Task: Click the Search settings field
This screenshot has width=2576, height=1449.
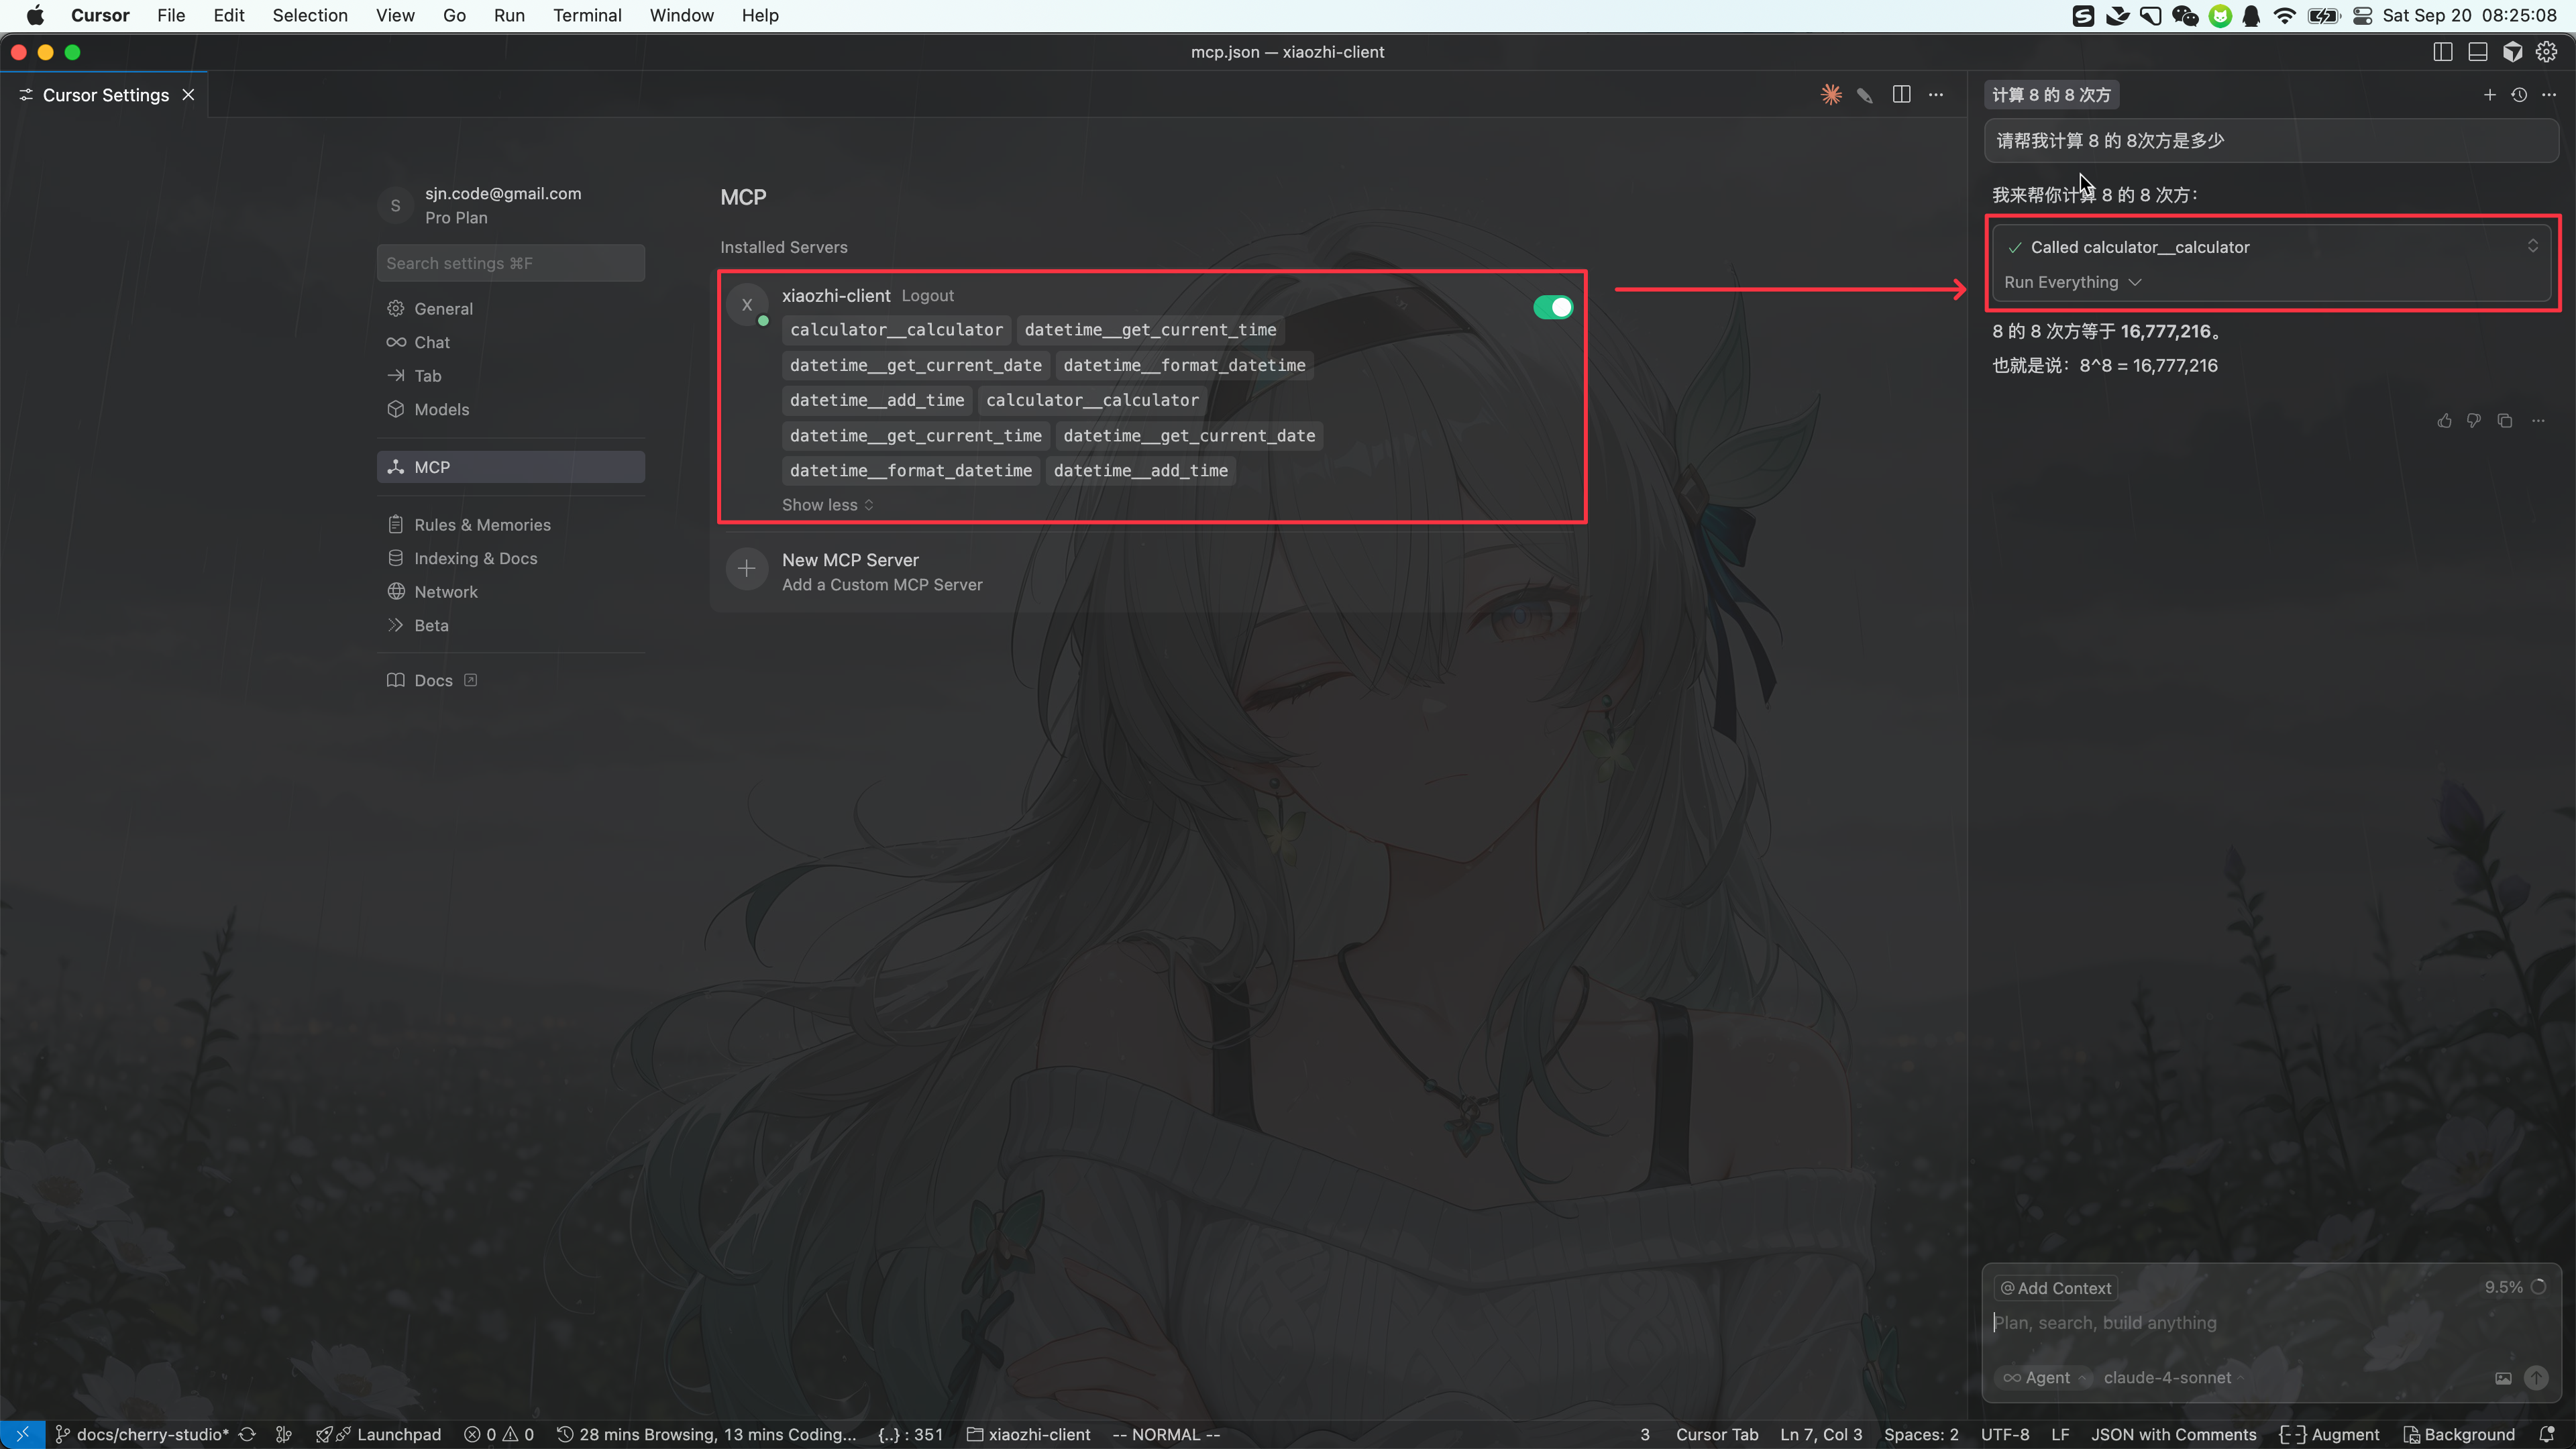Action: [x=511, y=263]
